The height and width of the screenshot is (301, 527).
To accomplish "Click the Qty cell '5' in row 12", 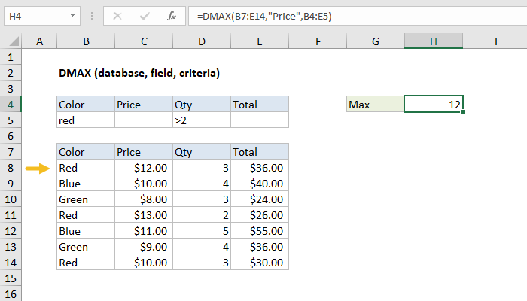I will tap(202, 231).
